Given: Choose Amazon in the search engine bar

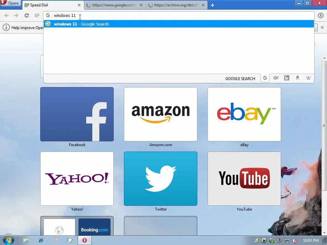Looking at the screenshot, I should (298, 78).
